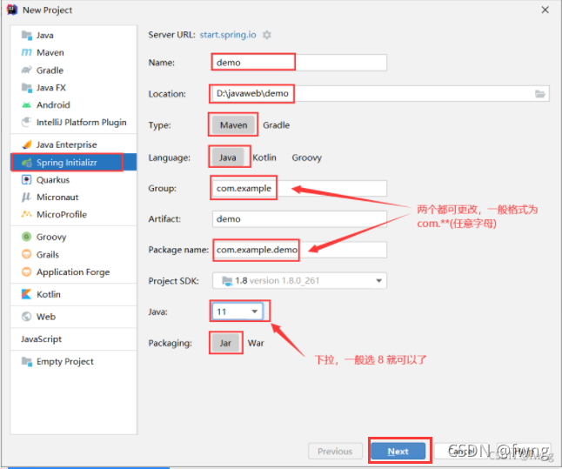Click the Android robot icon

coord(26,105)
